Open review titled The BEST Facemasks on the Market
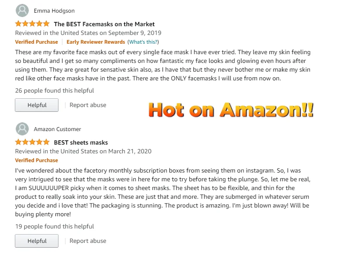Viewport: 344px width, 256px height. tap(104, 24)
